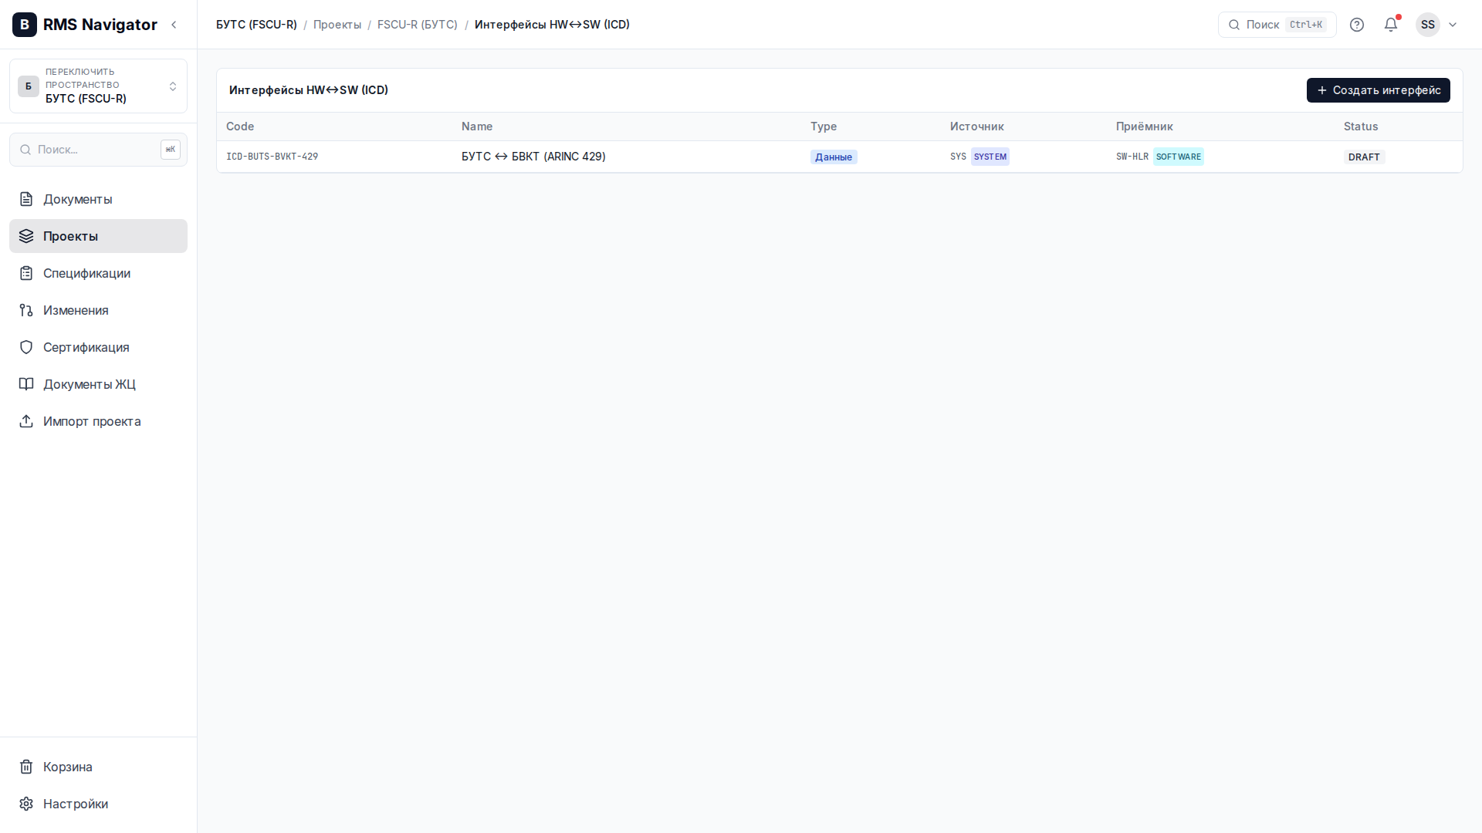
Task: Click the SS user avatar
Action: (1428, 25)
